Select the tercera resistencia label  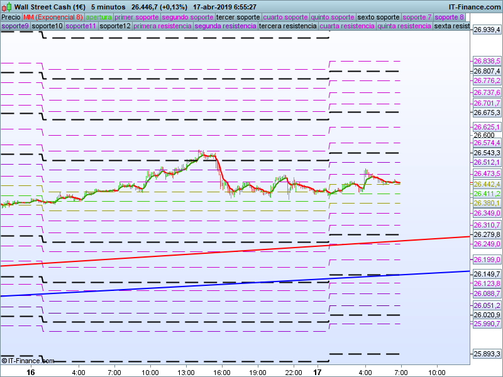click(x=287, y=26)
